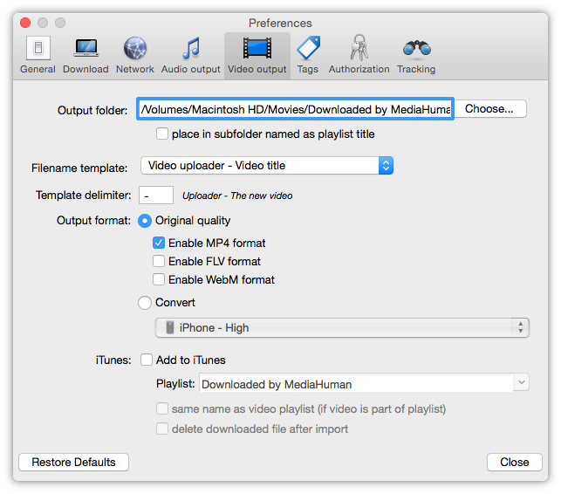Select the Video output filmstrip icon
Image resolution: width=561 pixels, height=494 pixels.
257,48
